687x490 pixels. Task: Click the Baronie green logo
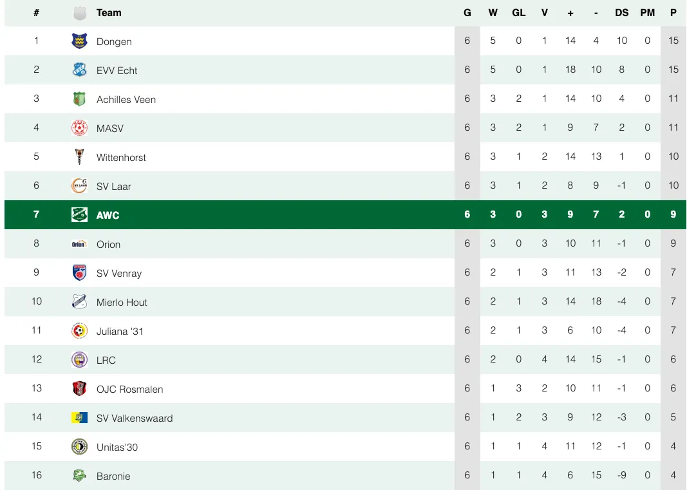(x=79, y=475)
